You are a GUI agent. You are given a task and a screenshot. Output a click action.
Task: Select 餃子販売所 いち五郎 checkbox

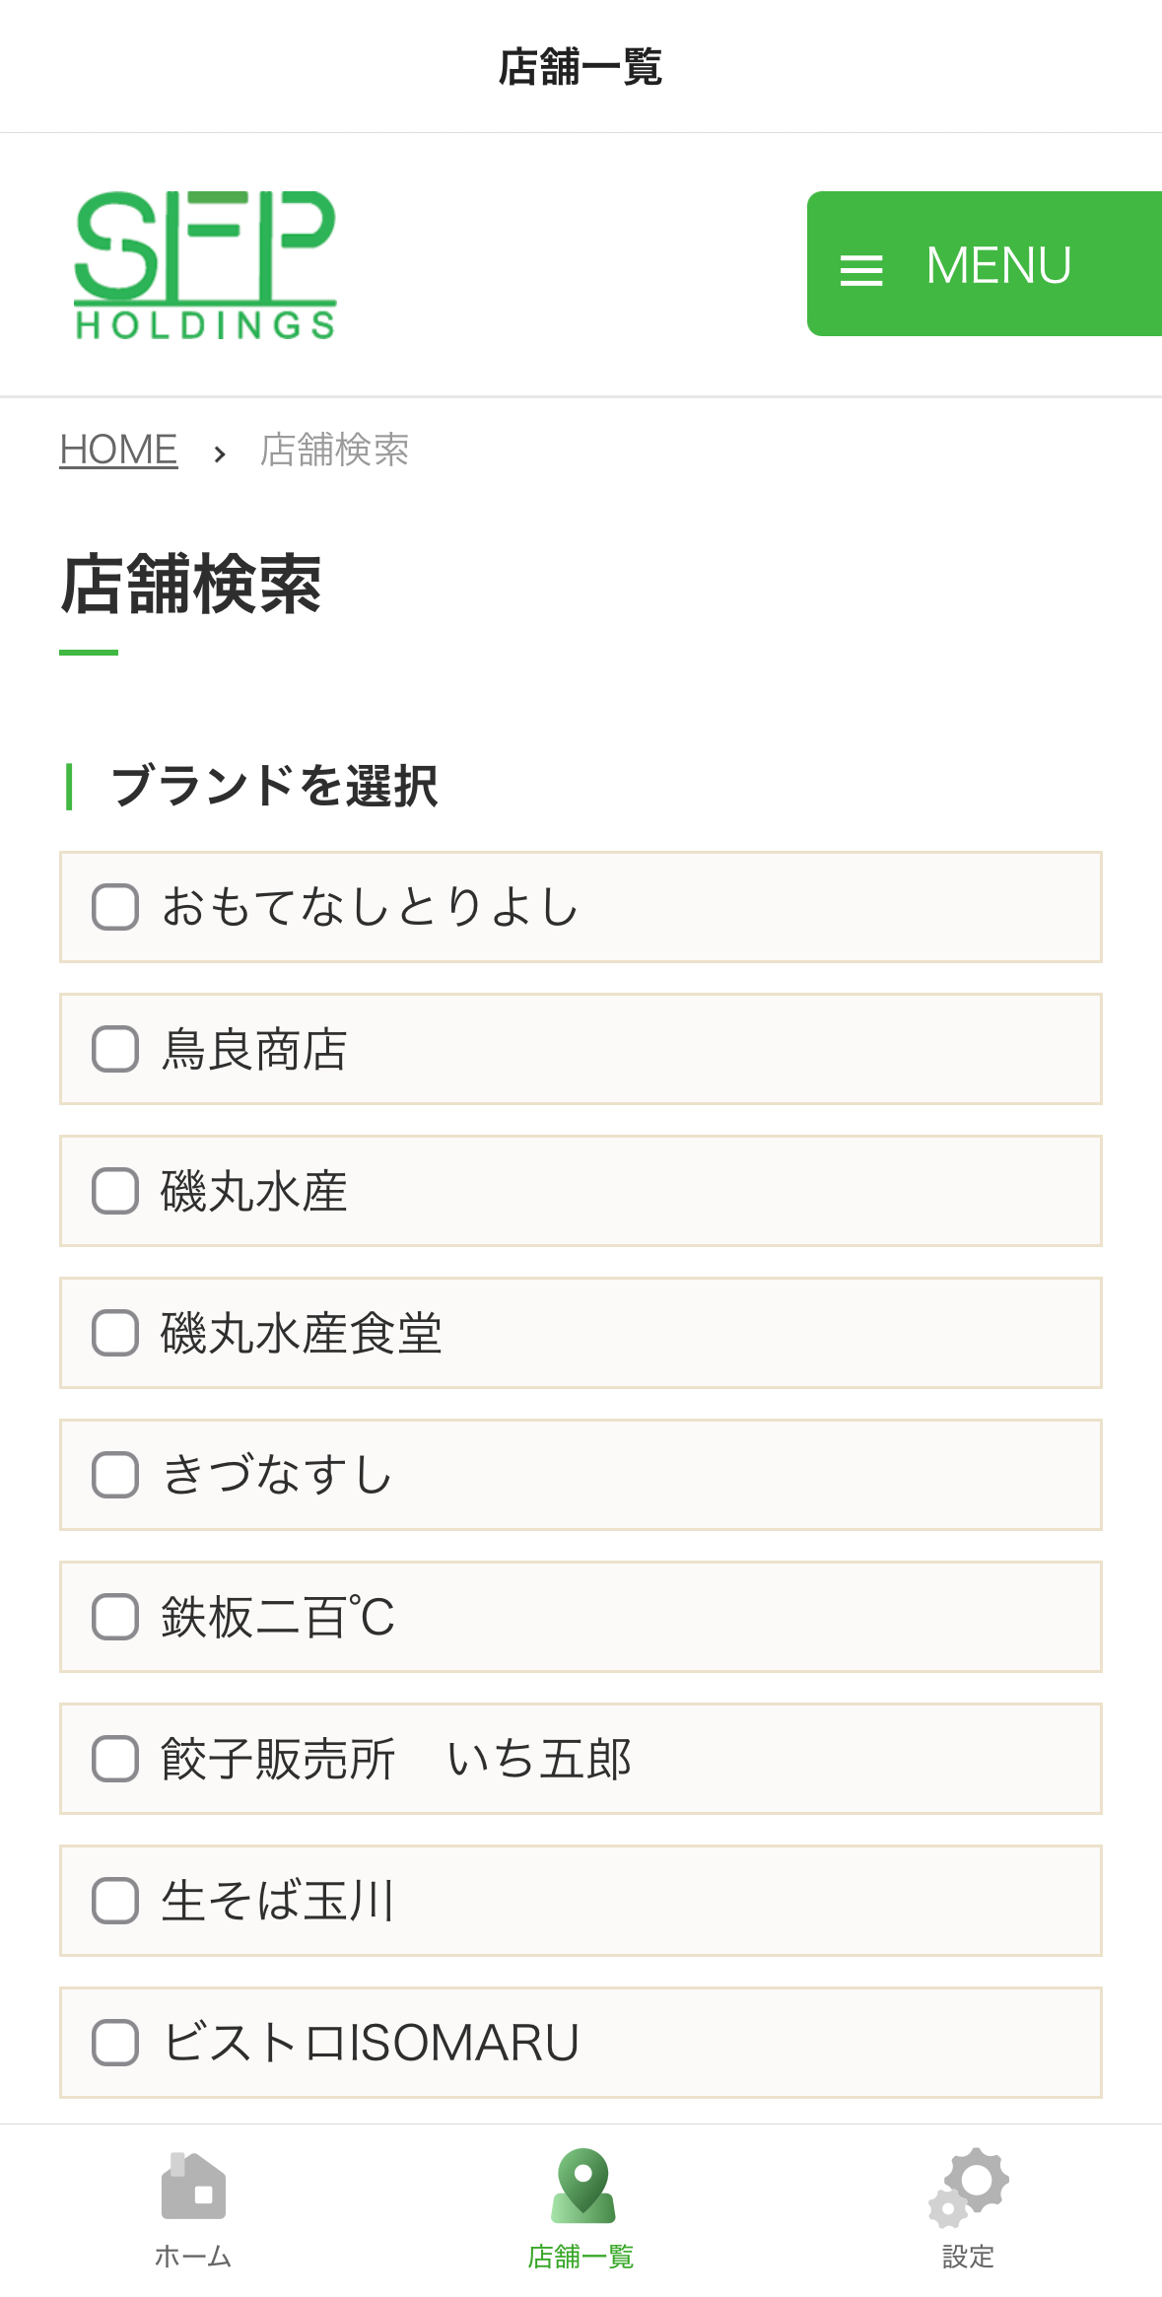115,1759
